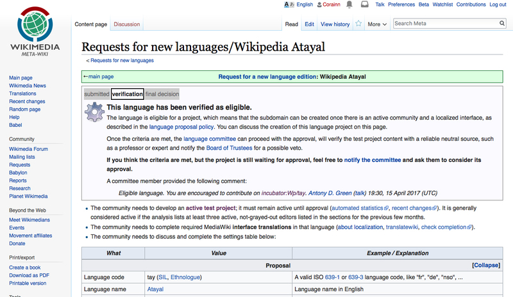Image resolution: width=513 pixels, height=297 pixels.
Task: Click the notify the committee link
Action: point(373,160)
